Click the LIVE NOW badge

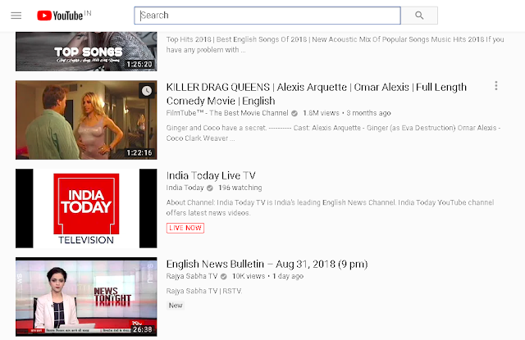(x=185, y=228)
